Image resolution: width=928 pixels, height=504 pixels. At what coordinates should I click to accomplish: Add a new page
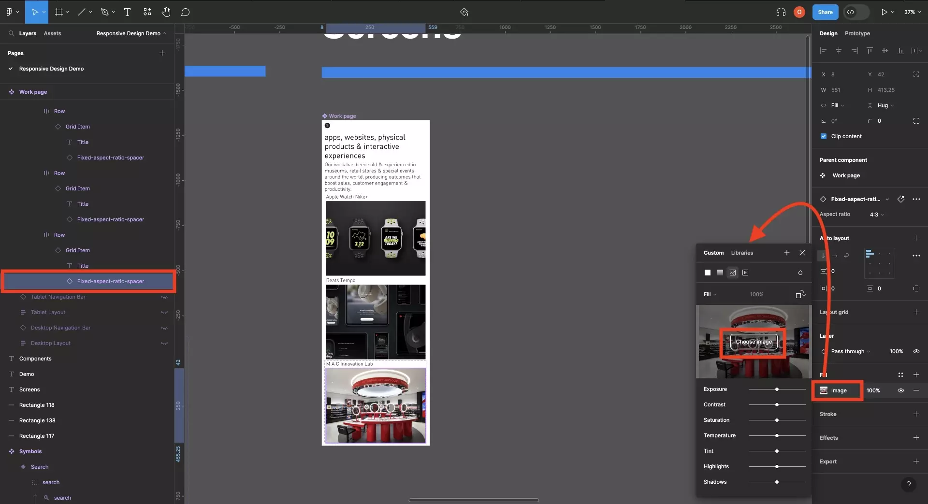(x=162, y=53)
